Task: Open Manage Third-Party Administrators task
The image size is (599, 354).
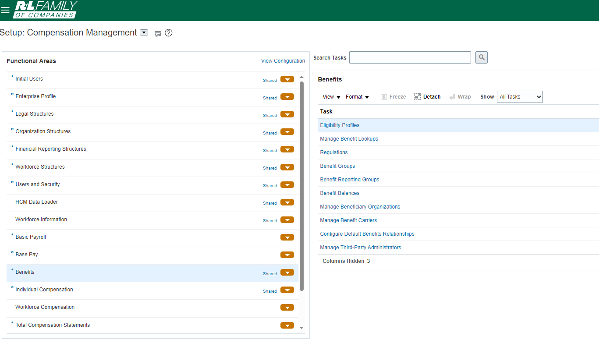Action: point(360,247)
